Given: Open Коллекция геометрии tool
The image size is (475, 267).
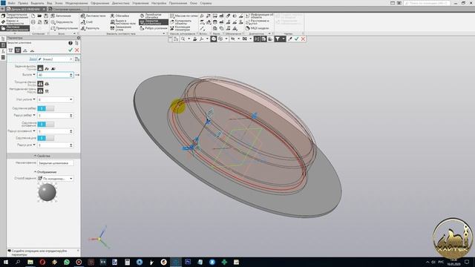Looking at the screenshot, I should tap(180, 28).
